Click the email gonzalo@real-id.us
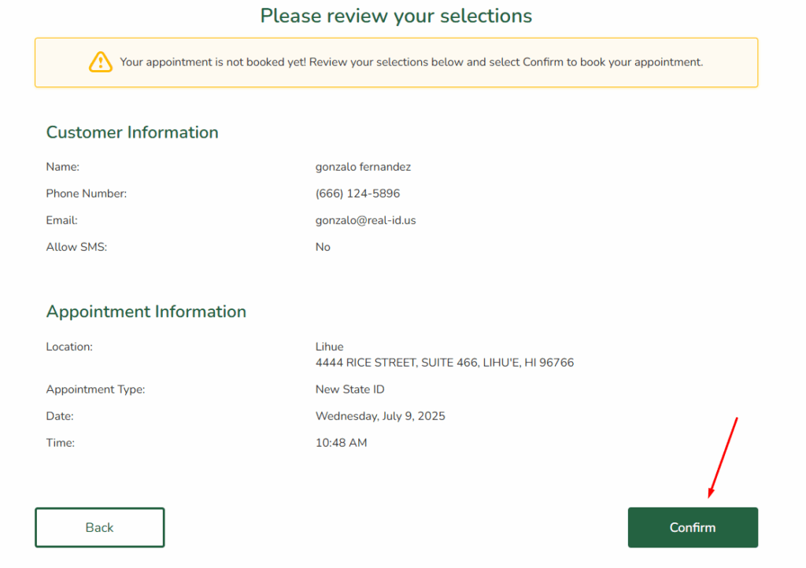Image resolution: width=806 pixels, height=568 pixels. pos(365,220)
